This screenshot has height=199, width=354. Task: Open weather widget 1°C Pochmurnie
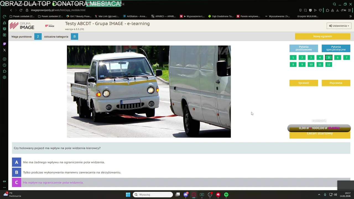(12, 195)
